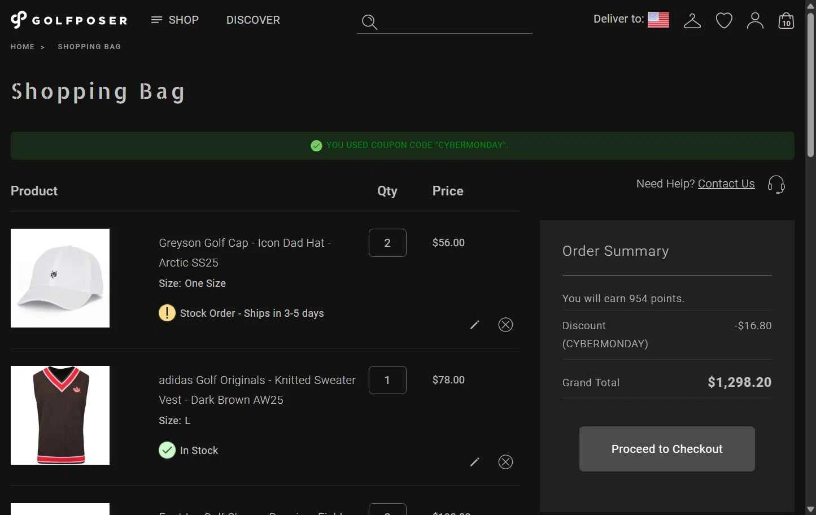
Task: Click the Golfposer logo
Action: (x=69, y=20)
